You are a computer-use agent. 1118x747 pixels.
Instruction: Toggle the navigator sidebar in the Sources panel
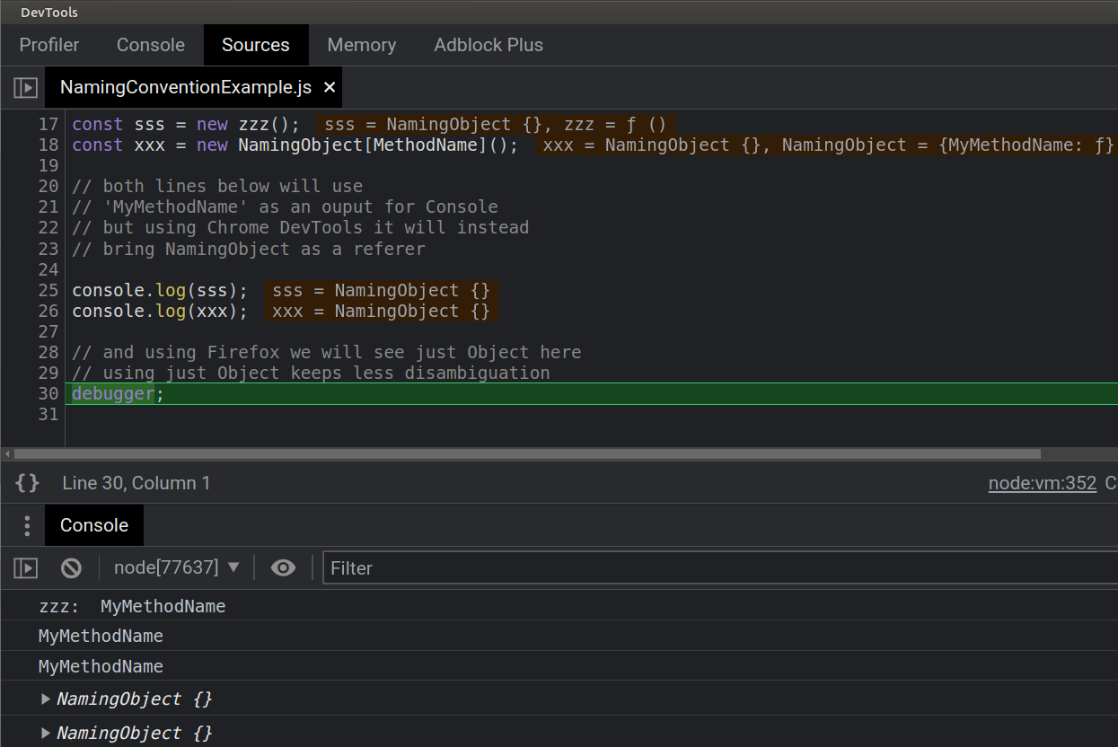[25, 86]
